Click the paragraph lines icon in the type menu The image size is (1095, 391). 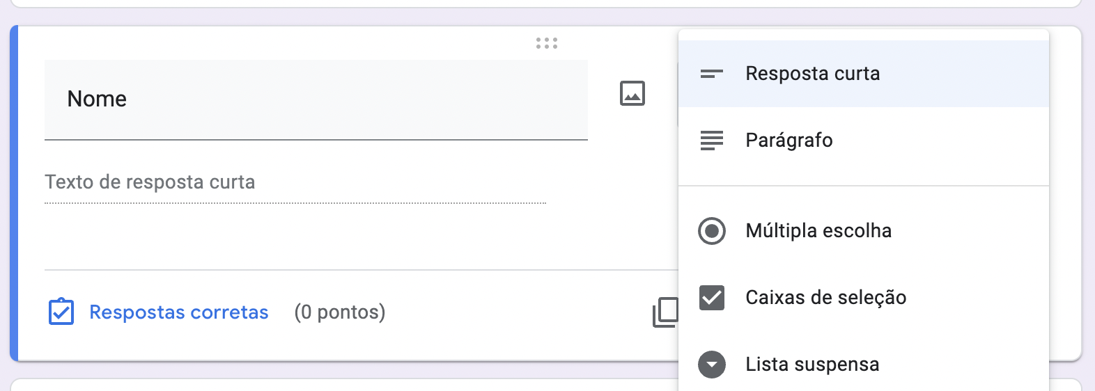pyautogui.click(x=711, y=141)
